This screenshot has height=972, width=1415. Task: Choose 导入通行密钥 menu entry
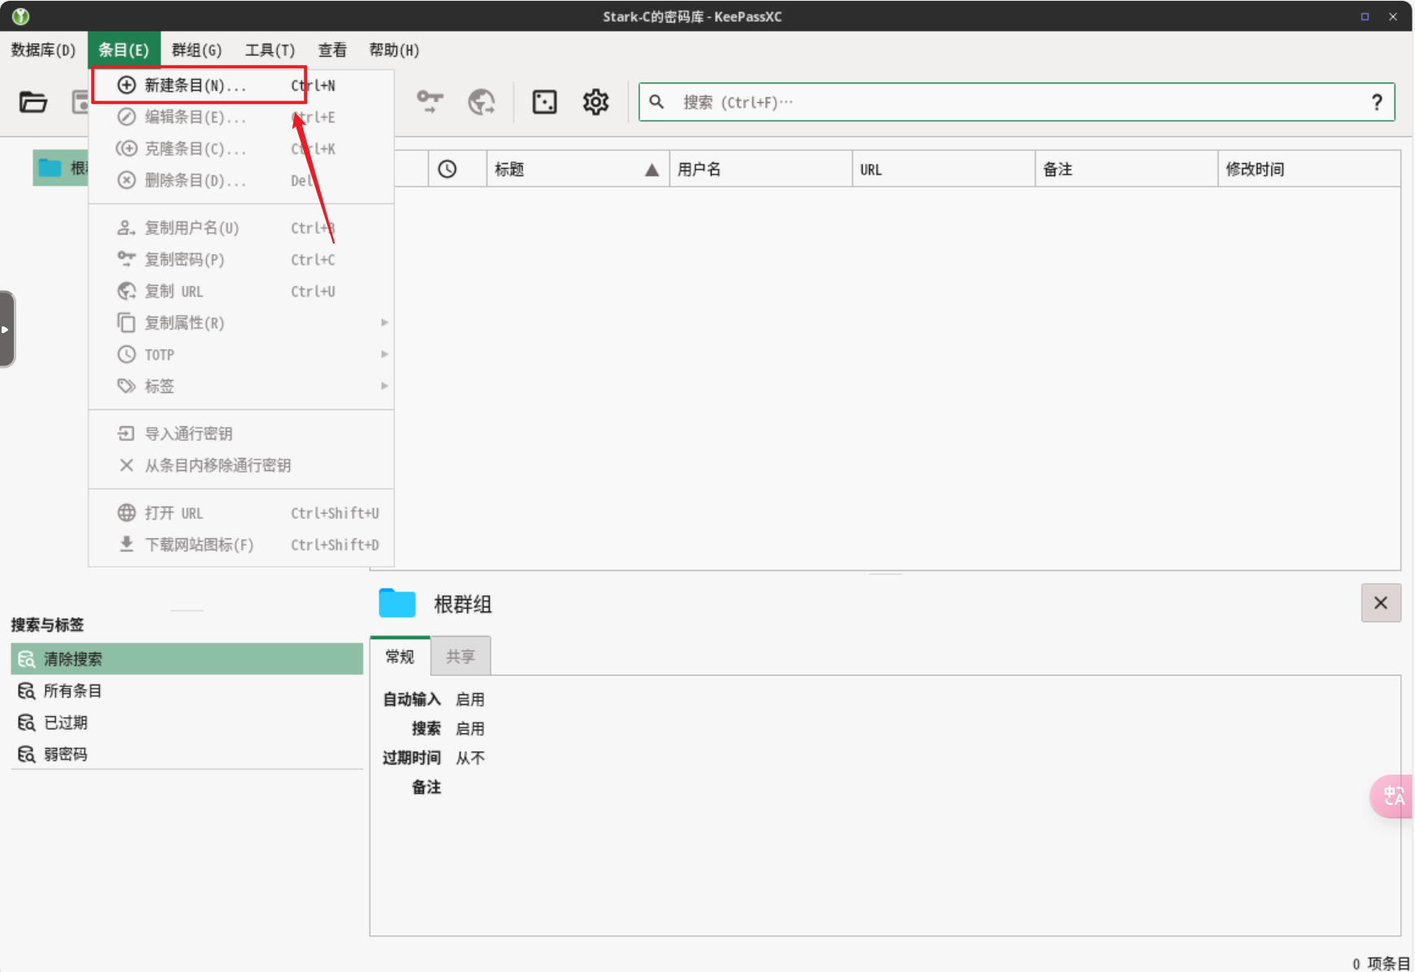[x=241, y=434]
